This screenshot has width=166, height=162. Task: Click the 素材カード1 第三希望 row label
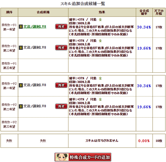pyautogui.click(x=9, y=66)
